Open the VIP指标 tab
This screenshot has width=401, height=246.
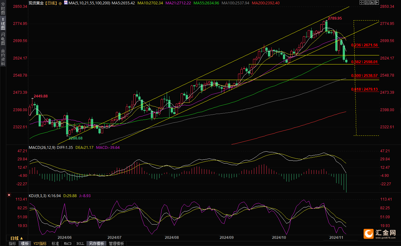point(40,244)
